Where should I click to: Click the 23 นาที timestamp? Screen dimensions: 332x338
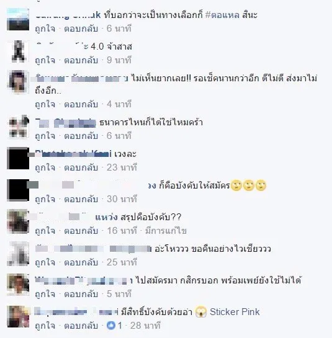[x=122, y=167]
